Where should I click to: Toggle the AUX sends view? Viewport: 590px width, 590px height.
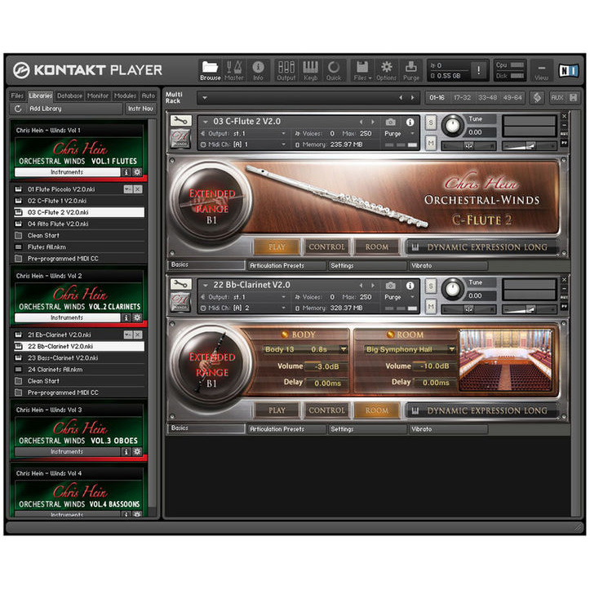(x=557, y=98)
